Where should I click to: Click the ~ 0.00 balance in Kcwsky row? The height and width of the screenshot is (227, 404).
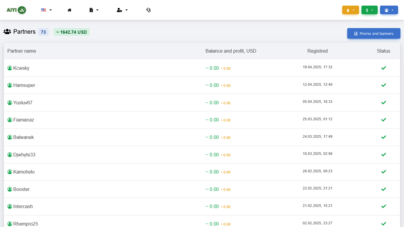click(212, 68)
